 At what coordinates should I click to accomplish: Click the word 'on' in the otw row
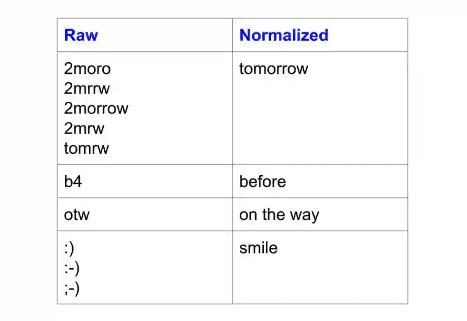point(248,214)
